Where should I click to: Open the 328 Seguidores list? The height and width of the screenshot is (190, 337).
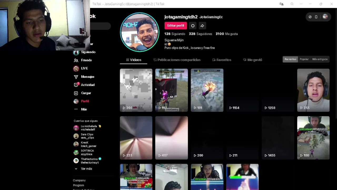click(x=200, y=34)
